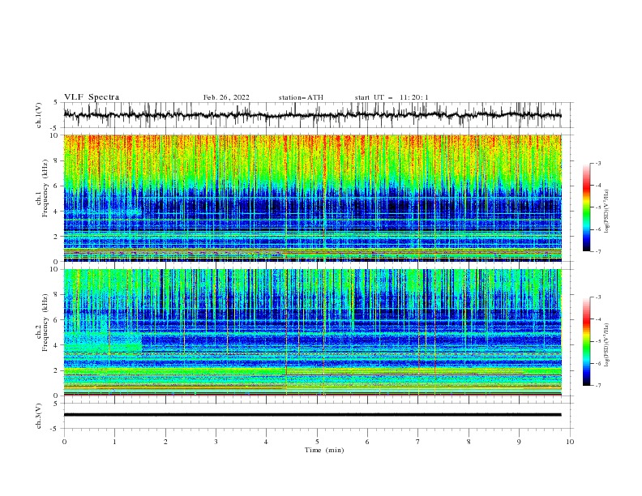This screenshot has width=642, height=496.
Task: Click the "4" kHz tick on ch.1 frequency axis
Action: click(x=57, y=212)
